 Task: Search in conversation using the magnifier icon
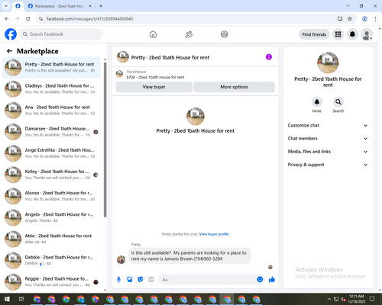[x=338, y=102]
